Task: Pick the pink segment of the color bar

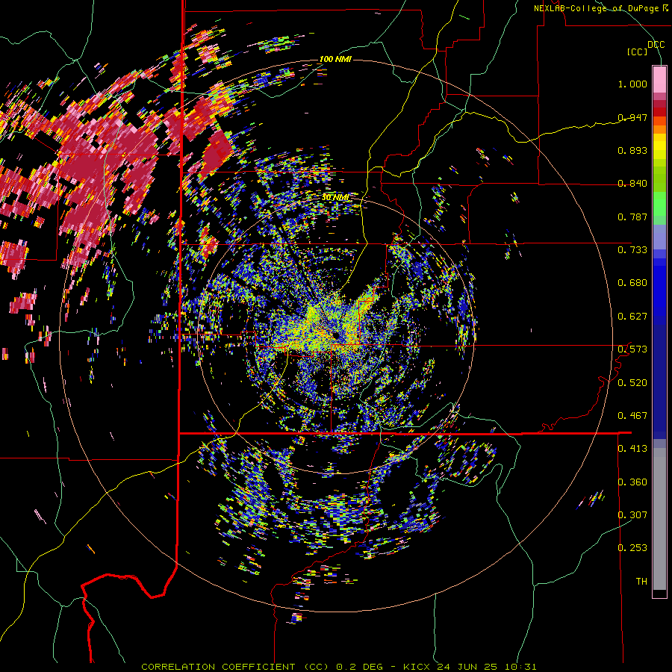Action: pos(659,79)
